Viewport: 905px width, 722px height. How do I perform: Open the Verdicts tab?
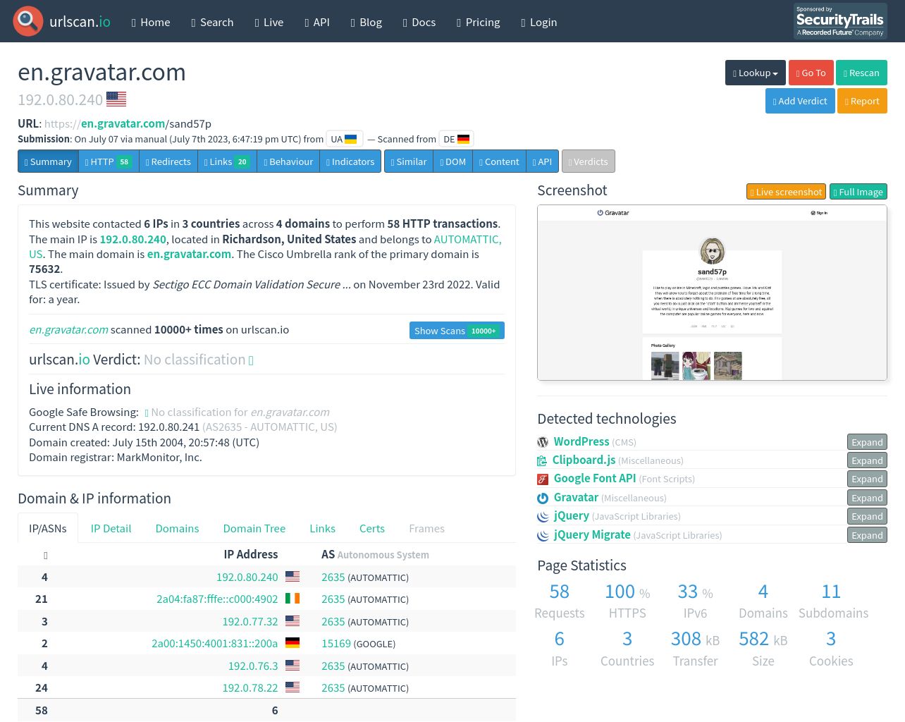[x=589, y=161]
